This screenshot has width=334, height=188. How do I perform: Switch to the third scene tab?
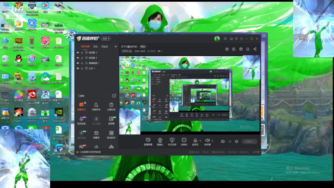coord(104,46)
